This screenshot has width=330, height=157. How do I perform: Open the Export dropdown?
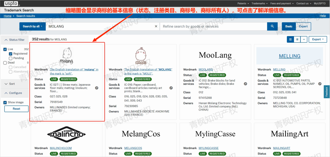coord(318,39)
